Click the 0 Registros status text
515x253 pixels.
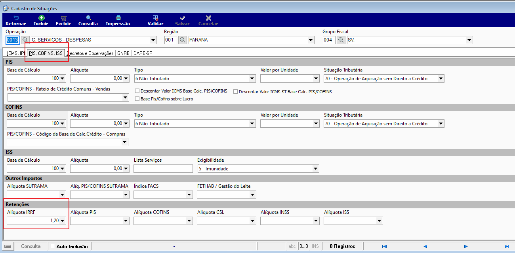(x=342, y=246)
